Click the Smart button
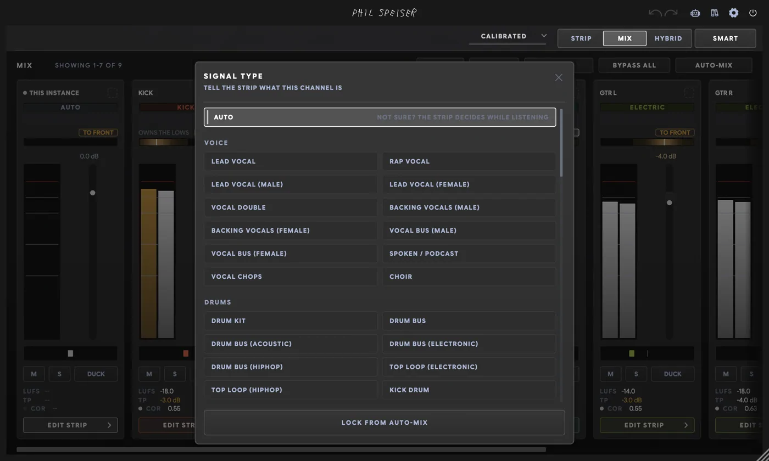This screenshot has height=461, width=769. [x=725, y=38]
